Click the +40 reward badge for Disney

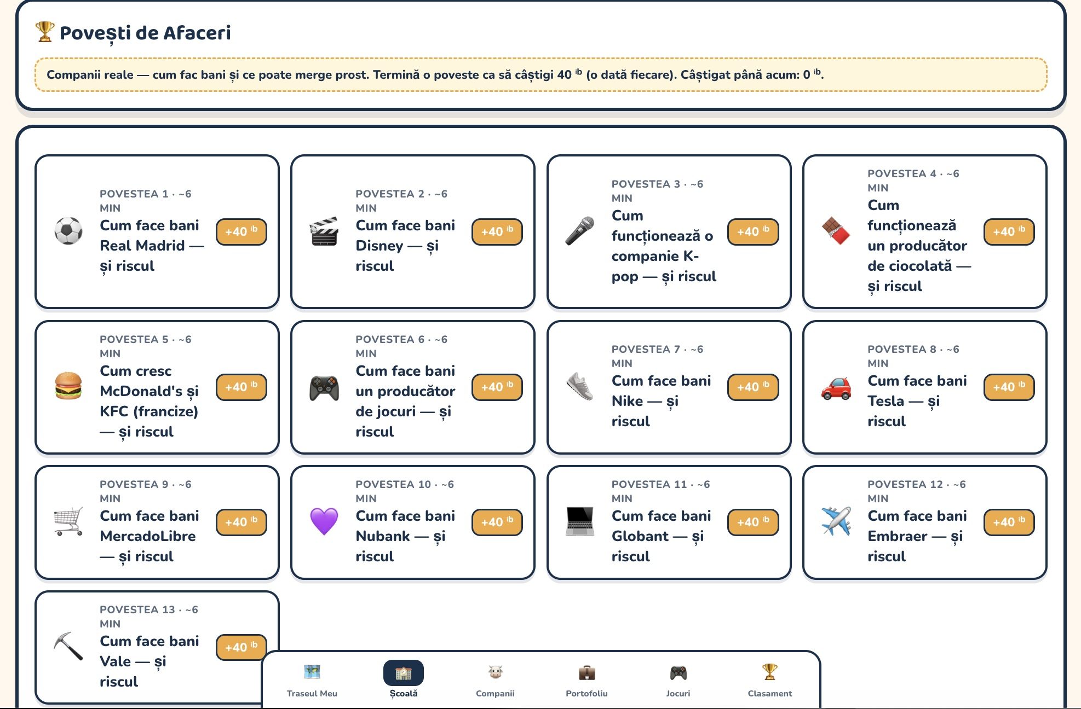click(x=497, y=231)
